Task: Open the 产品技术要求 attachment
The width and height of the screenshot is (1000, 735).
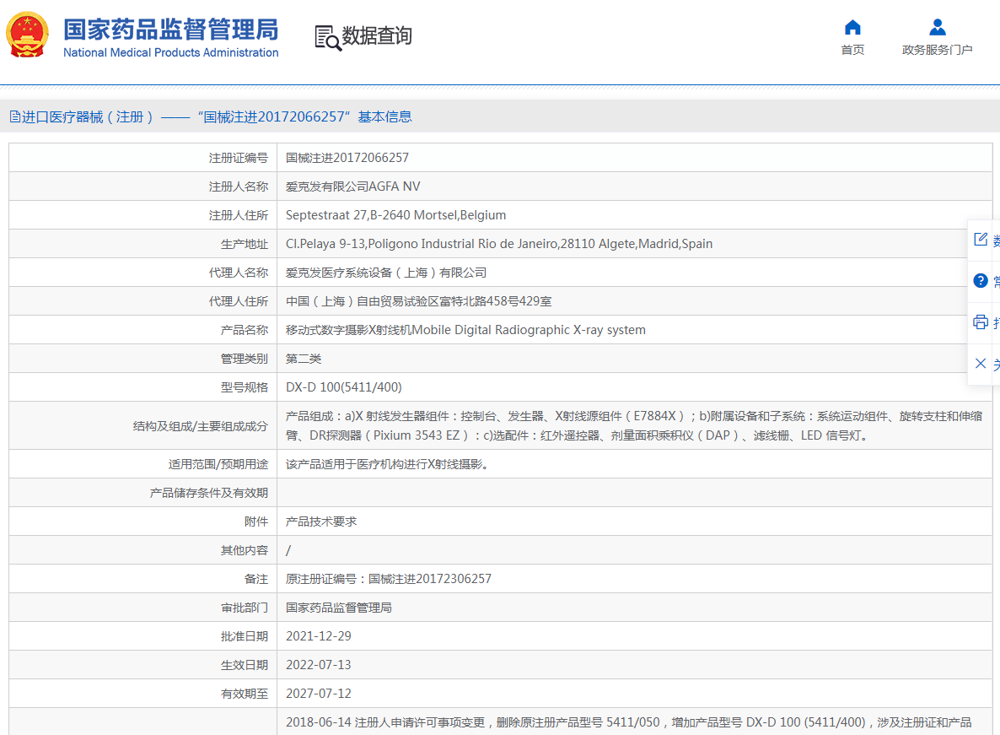Action: tap(321, 522)
